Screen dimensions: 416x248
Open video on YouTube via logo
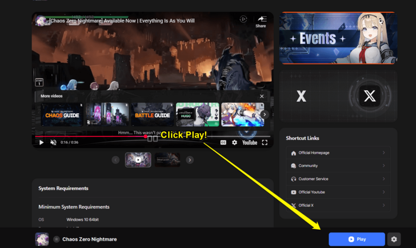click(x=250, y=142)
